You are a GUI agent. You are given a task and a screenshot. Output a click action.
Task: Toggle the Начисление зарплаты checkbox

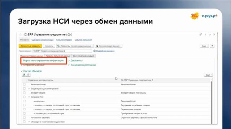(x=24, y=118)
